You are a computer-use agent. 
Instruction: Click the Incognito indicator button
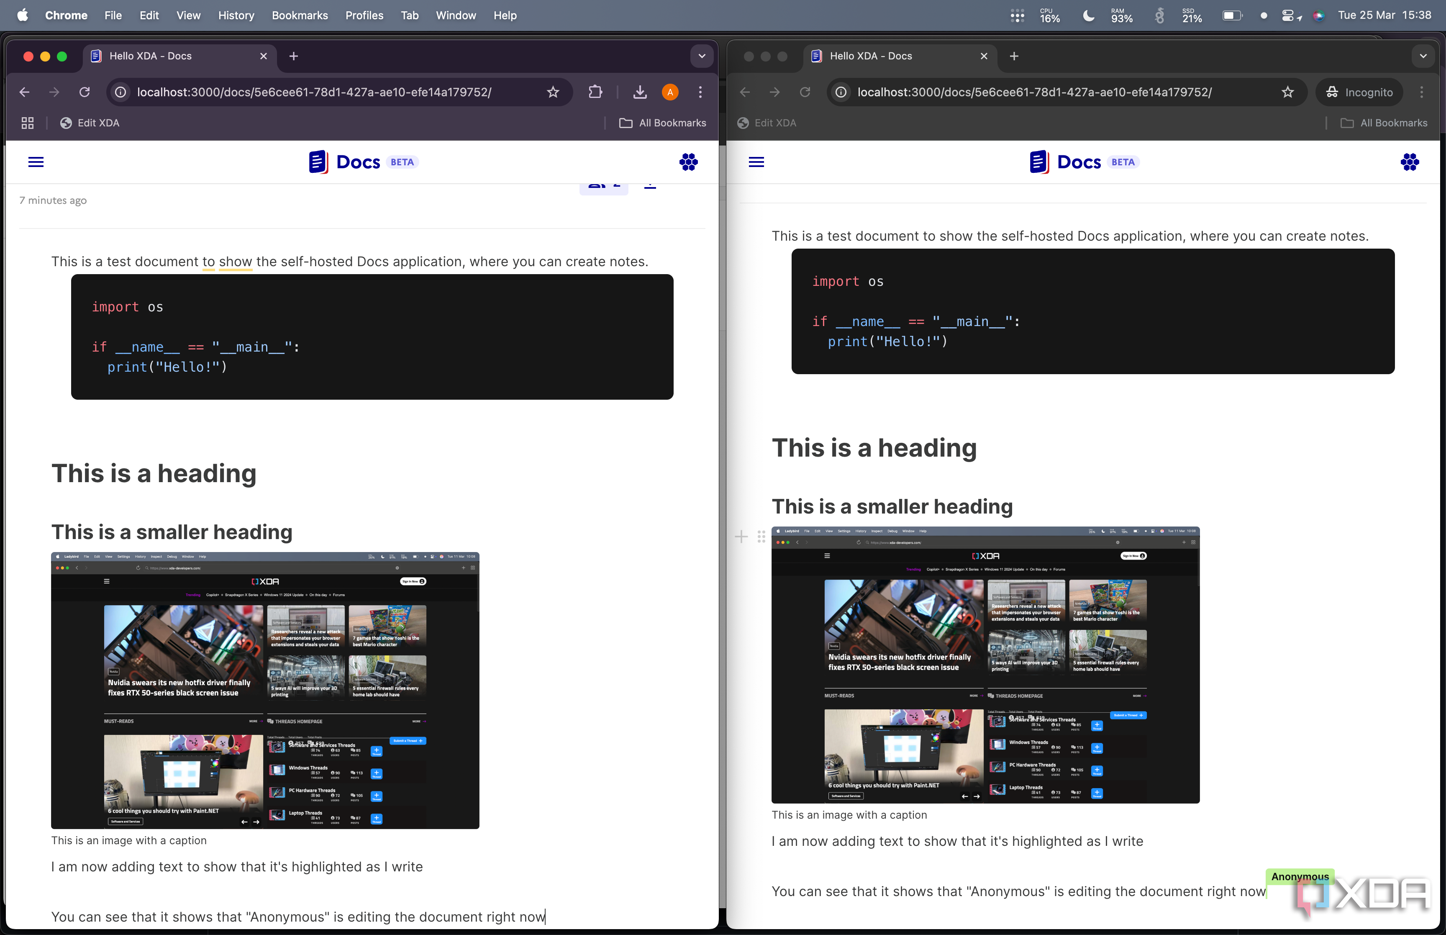(x=1359, y=92)
